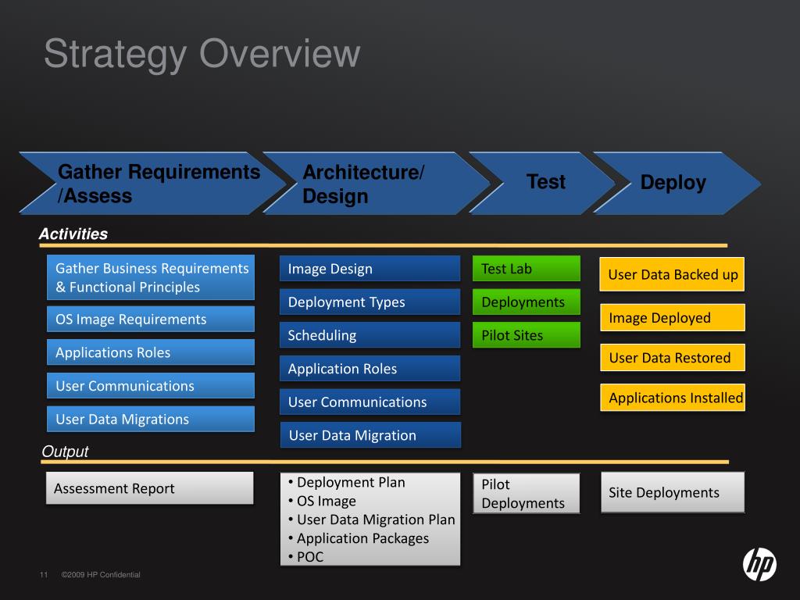Select the User Data Restored box

click(x=673, y=358)
